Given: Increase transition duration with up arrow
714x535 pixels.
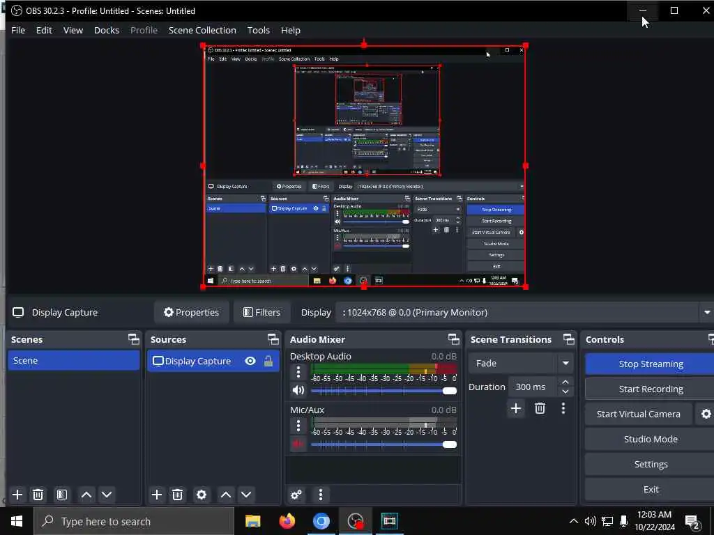Looking at the screenshot, I should tap(565, 382).
